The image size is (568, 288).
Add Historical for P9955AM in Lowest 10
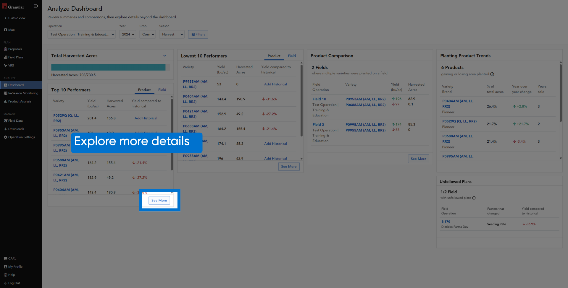(x=275, y=84)
